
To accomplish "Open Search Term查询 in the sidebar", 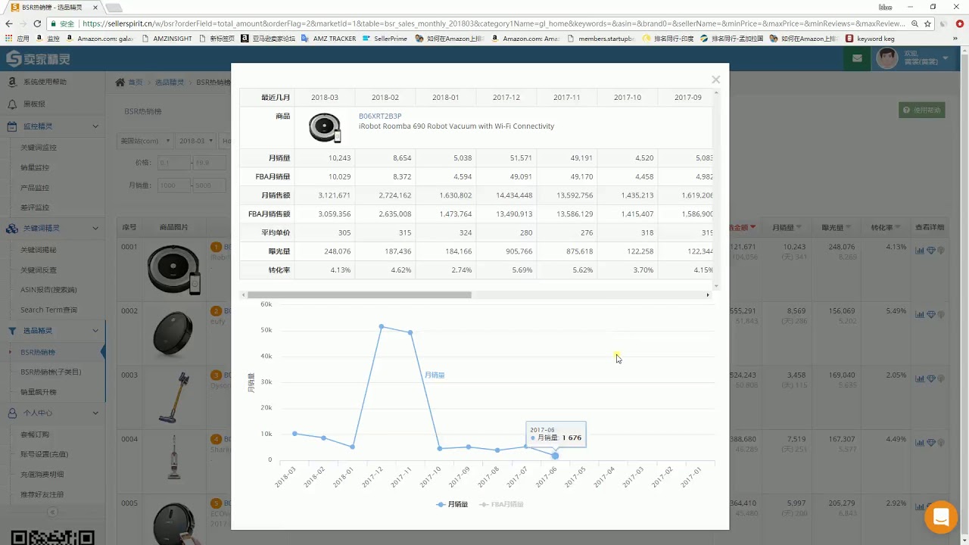I will click(x=48, y=310).
